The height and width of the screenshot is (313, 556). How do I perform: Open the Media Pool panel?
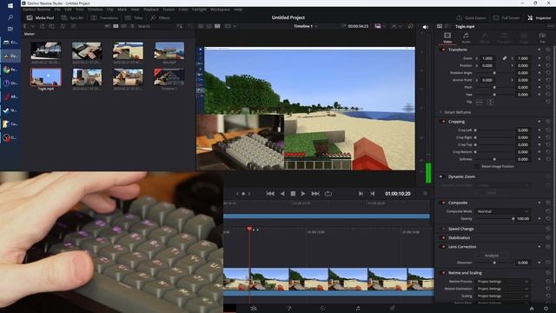point(40,17)
